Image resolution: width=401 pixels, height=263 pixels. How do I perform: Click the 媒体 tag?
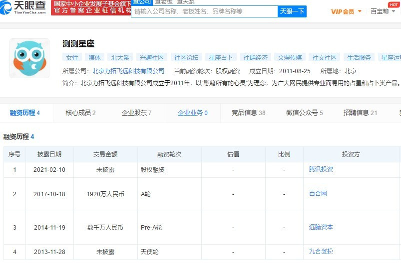(x=94, y=57)
